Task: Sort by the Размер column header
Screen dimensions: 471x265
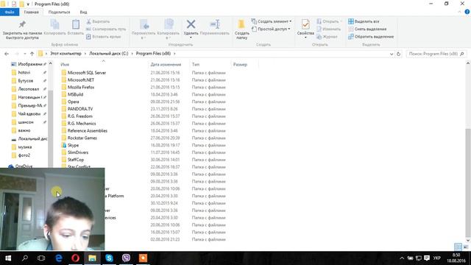Action: pos(244,64)
